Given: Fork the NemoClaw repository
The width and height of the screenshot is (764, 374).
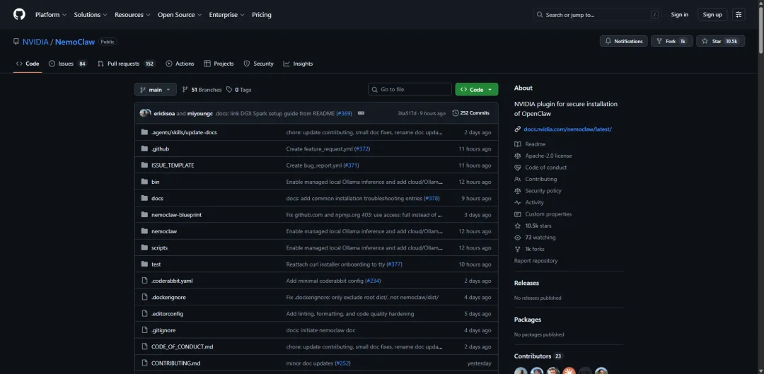Looking at the screenshot, I should click(671, 42).
